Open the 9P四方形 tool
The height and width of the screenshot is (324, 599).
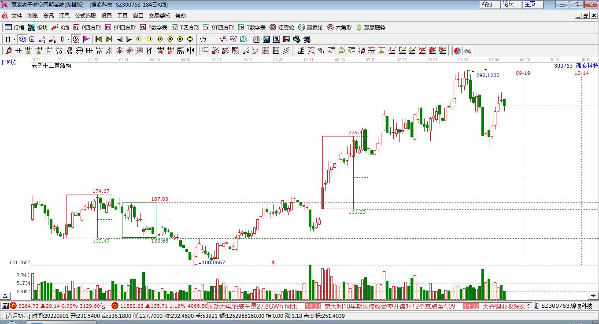(120, 27)
